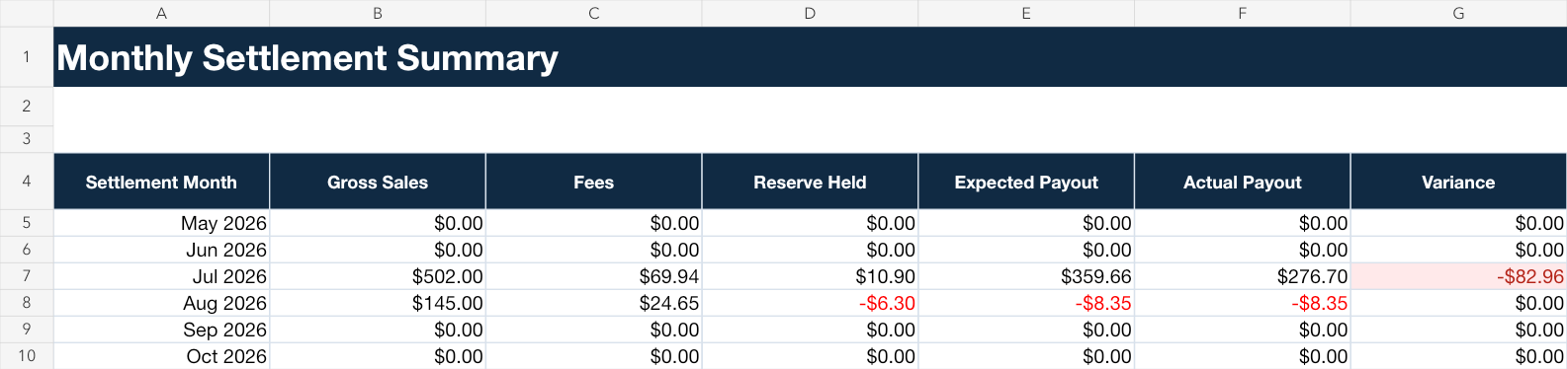Select column G header

1458,13
